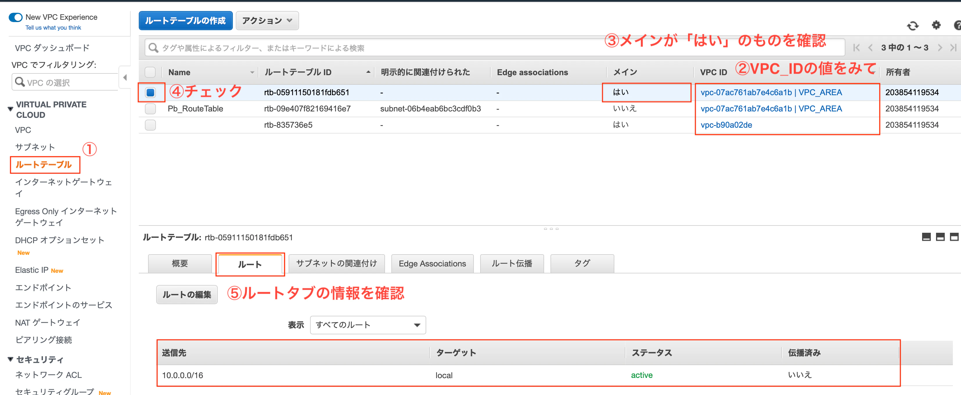Click the VPC の選択 filter field
The height and width of the screenshot is (395, 961).
point(66,82)
